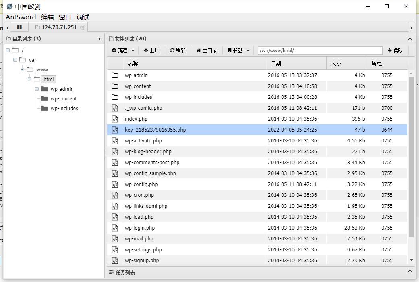Select the key_21852379016355.php file name
Screen dimensions: 419x282
(x=155, y=130)
